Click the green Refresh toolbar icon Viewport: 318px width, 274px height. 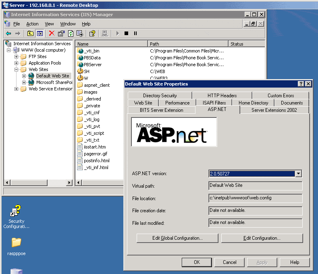coord(71,33)
